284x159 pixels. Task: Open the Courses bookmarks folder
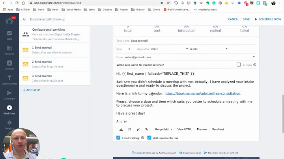click(x=105, y=9)
